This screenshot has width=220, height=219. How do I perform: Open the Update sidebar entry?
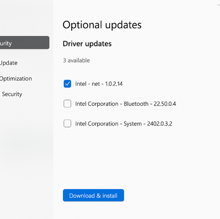click(9, 63)
